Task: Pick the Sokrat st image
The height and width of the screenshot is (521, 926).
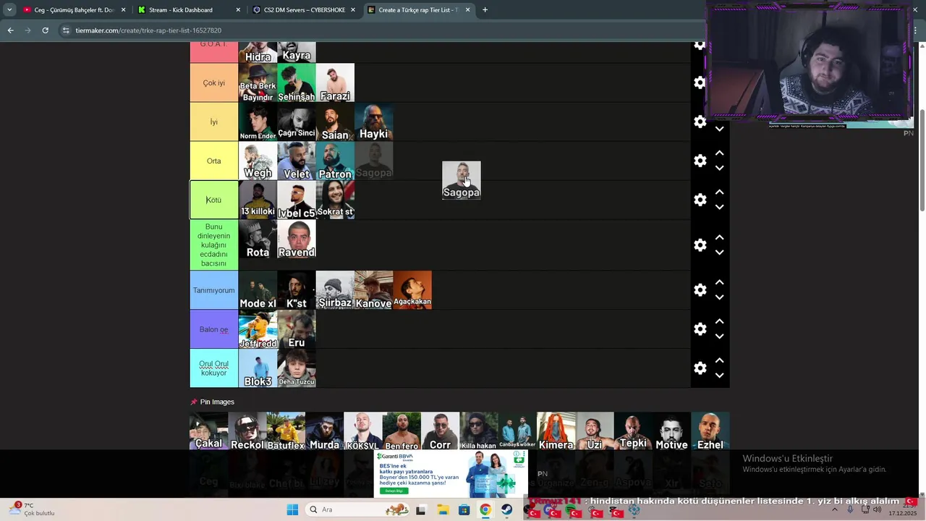Action: click(x=335, y=200)
